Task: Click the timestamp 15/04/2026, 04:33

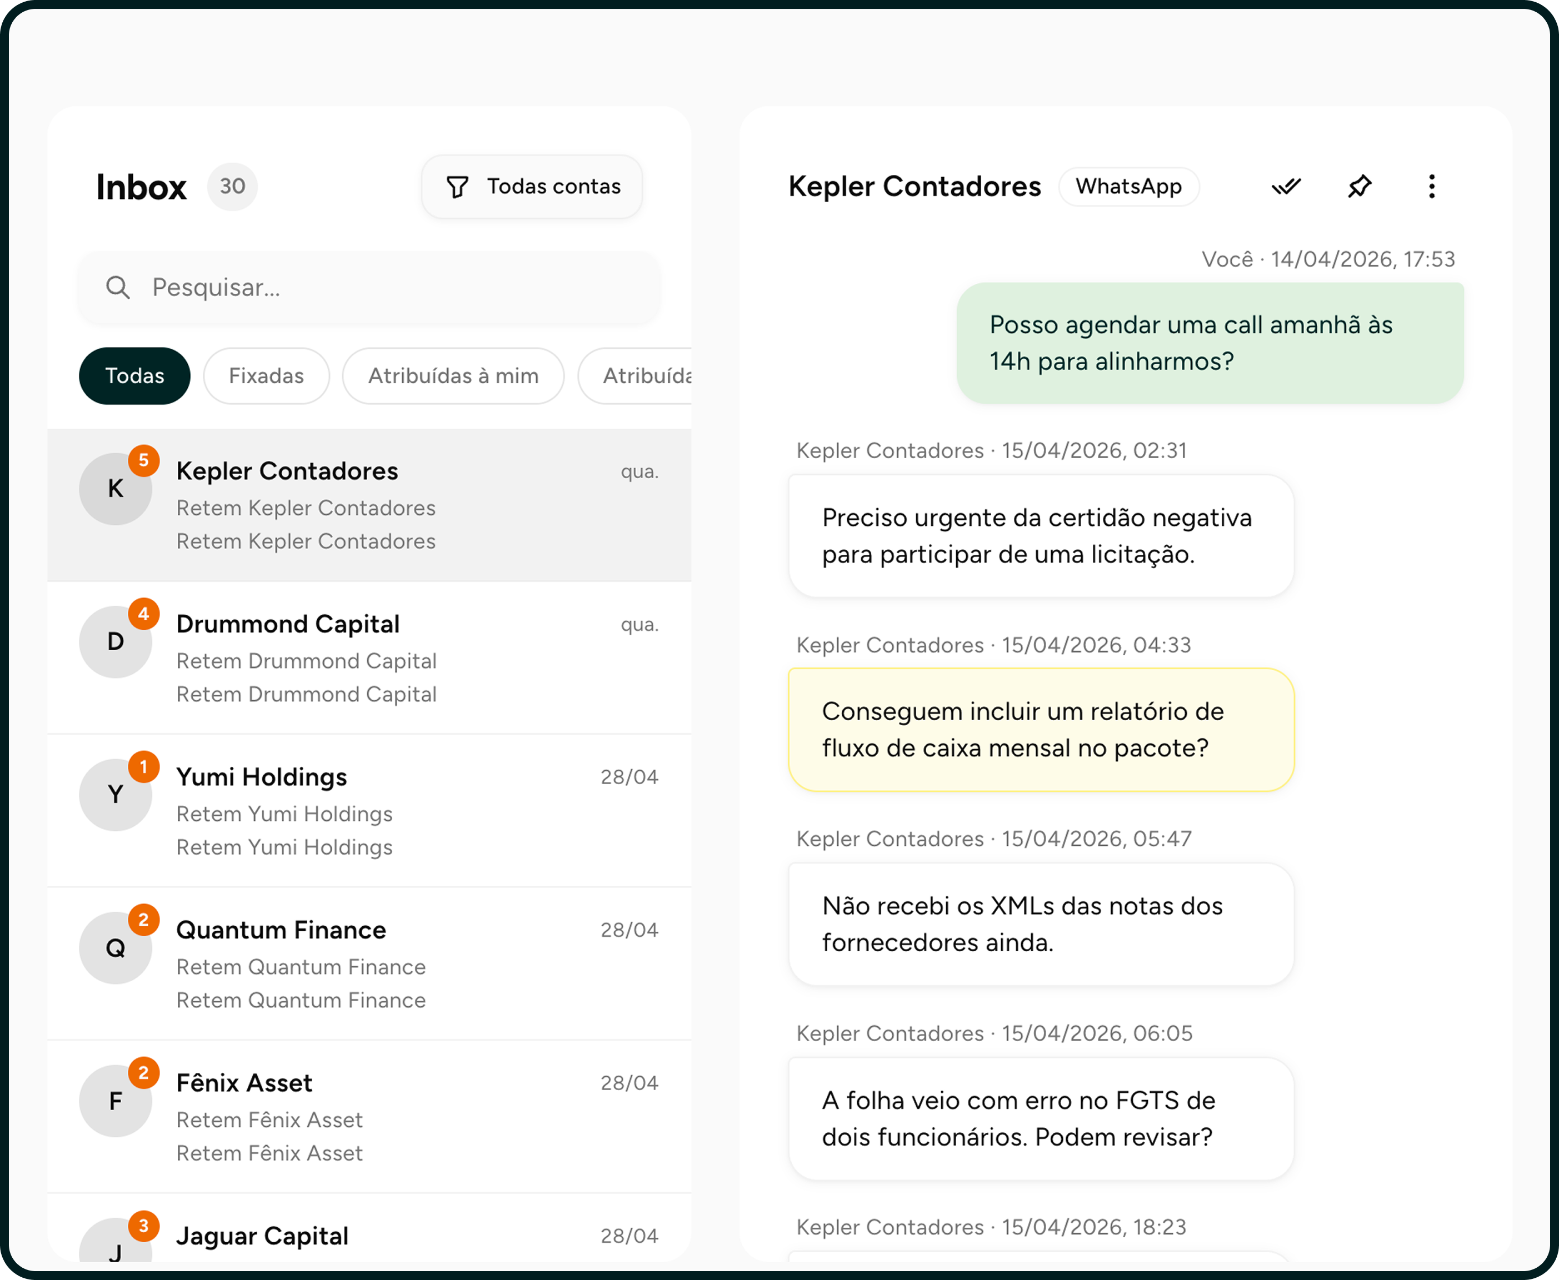Action: tap(1096, 645)
